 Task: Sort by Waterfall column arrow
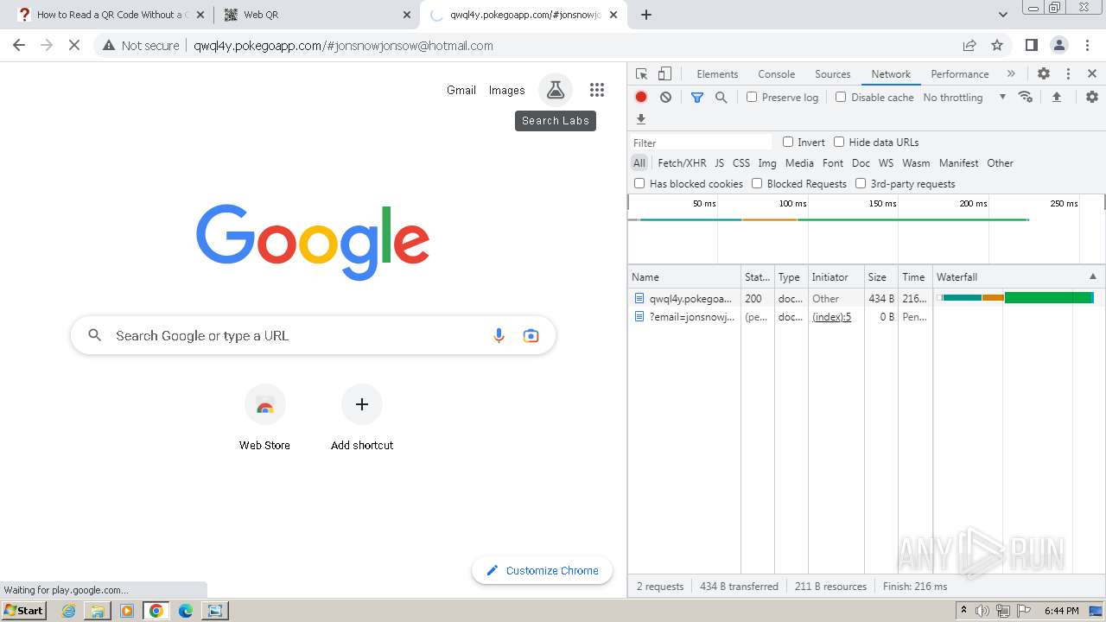[1093, 276]
